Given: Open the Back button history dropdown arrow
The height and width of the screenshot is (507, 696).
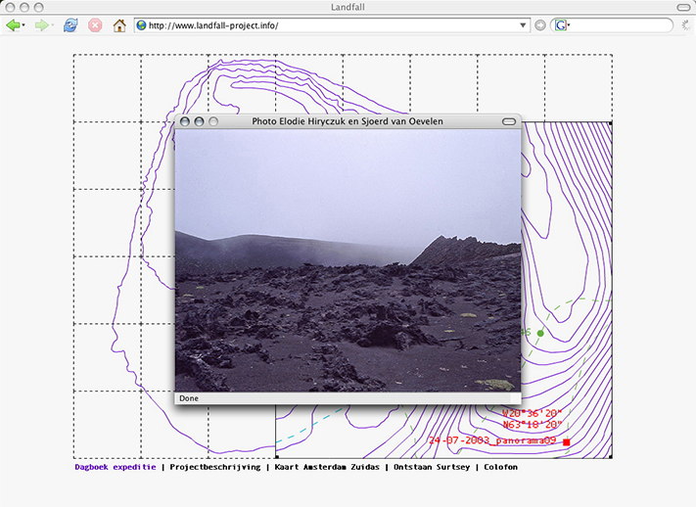Looking at the screenshot, I should (x=23, y=25).
